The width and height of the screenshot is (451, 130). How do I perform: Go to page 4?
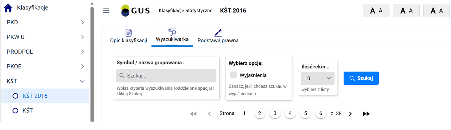(290, 113)
